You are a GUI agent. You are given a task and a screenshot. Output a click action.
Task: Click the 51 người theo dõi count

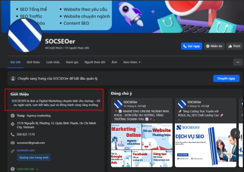click(77, 48)
